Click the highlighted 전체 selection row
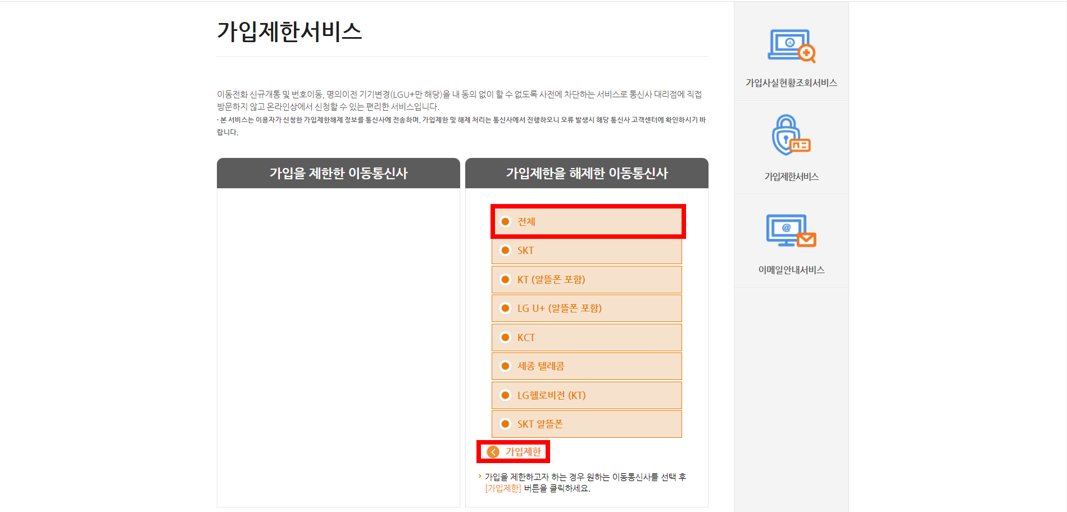 pyautogui.click(x=588, y=221)
